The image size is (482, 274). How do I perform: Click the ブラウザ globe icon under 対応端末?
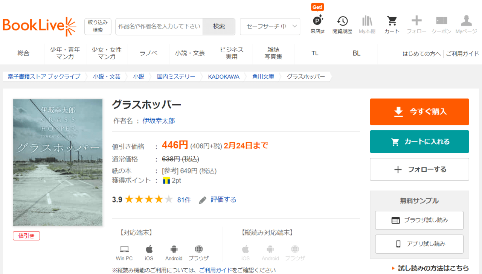[x=199, y=249]
